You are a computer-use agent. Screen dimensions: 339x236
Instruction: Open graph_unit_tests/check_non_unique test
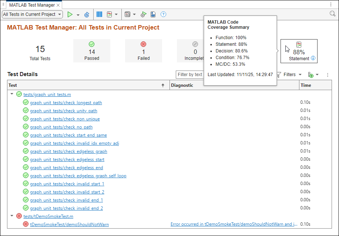pyautogui.click(x=65, y=119)
